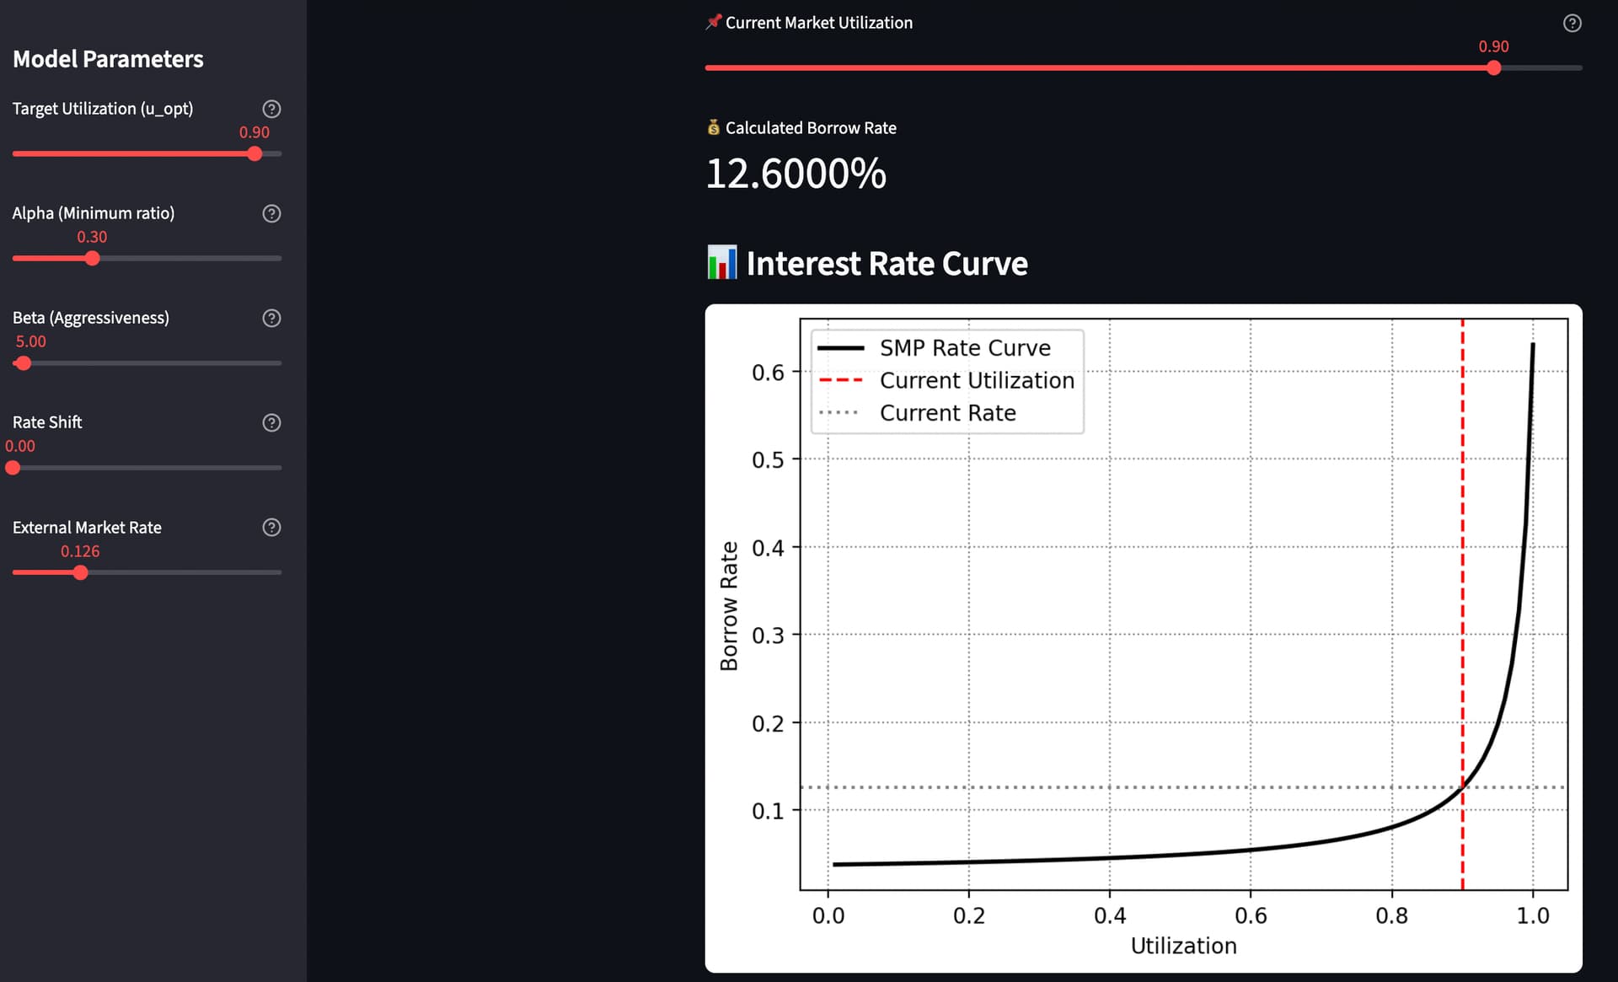Click the Alpha slider thumb at 0.30
Viewport: 1618px width, 982px height.
tap(93, 258)
